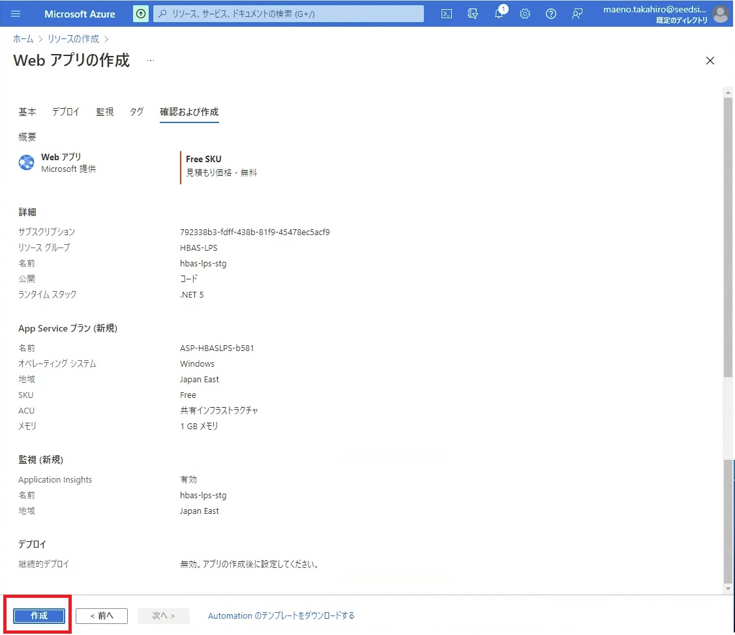Download the Automation template link
Viewport: 735px width, 635px height.
(281, 616)
